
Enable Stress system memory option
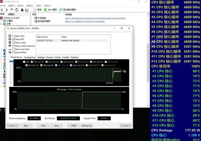pos(14,46)
